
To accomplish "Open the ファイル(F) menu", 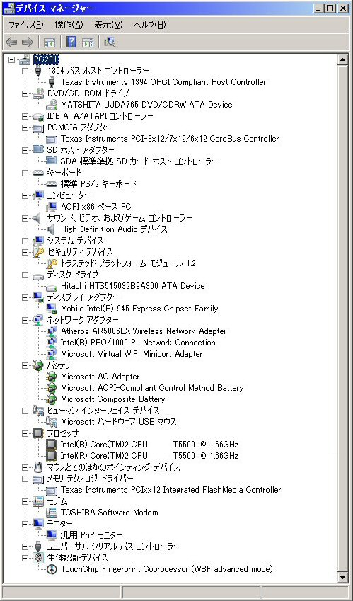I will pyautogui.click(x=26, y=25).
